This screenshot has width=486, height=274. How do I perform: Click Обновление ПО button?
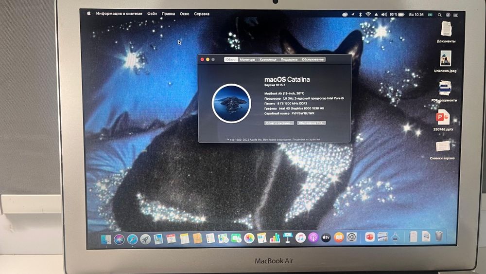pyautogui.click(x=311, y=123)
